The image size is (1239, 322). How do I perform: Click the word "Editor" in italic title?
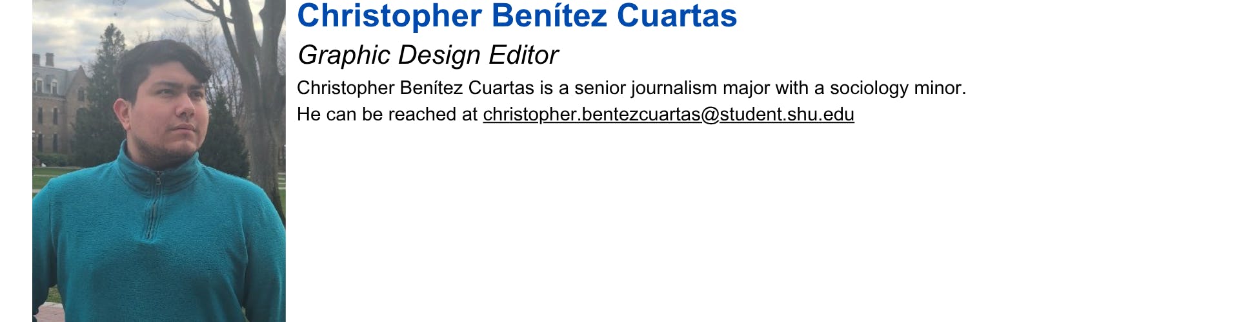pos(523,55)
